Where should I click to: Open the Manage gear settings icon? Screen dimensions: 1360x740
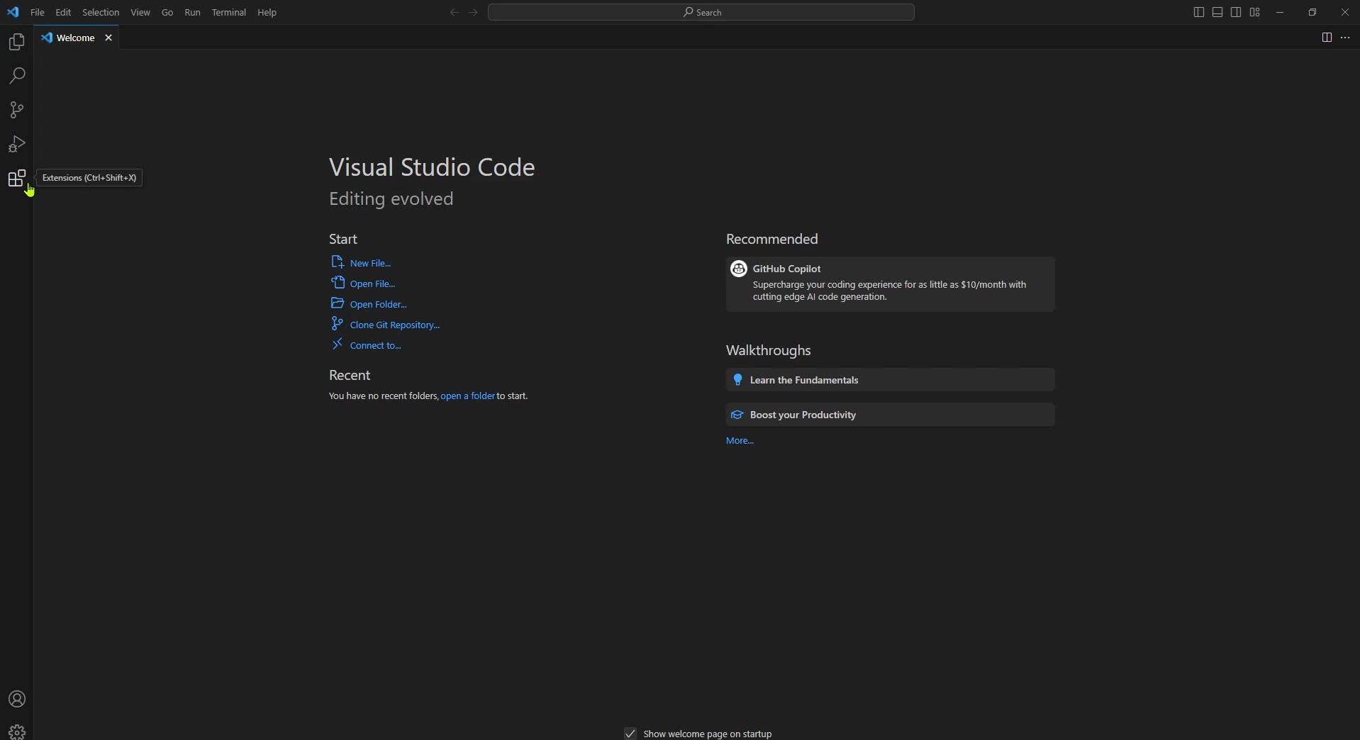click(17, 731)
